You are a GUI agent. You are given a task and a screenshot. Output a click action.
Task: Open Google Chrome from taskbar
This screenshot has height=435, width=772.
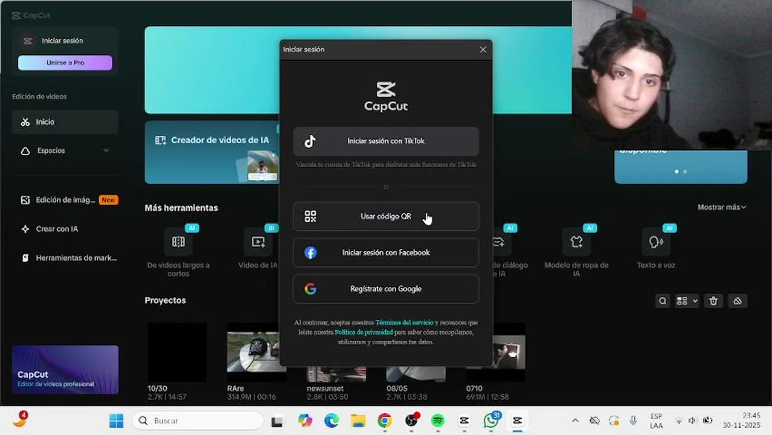pos(384,420)
